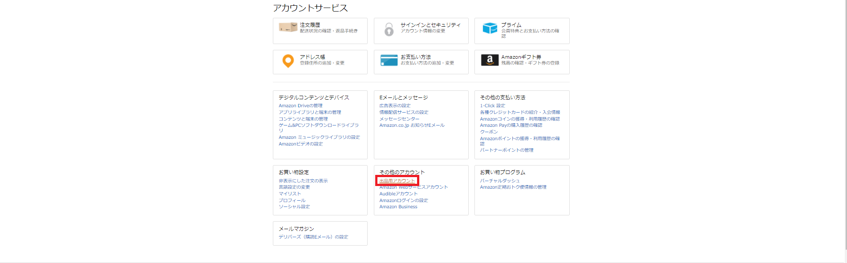
Task: Click the プライム blue box icon
Action: 490,28
